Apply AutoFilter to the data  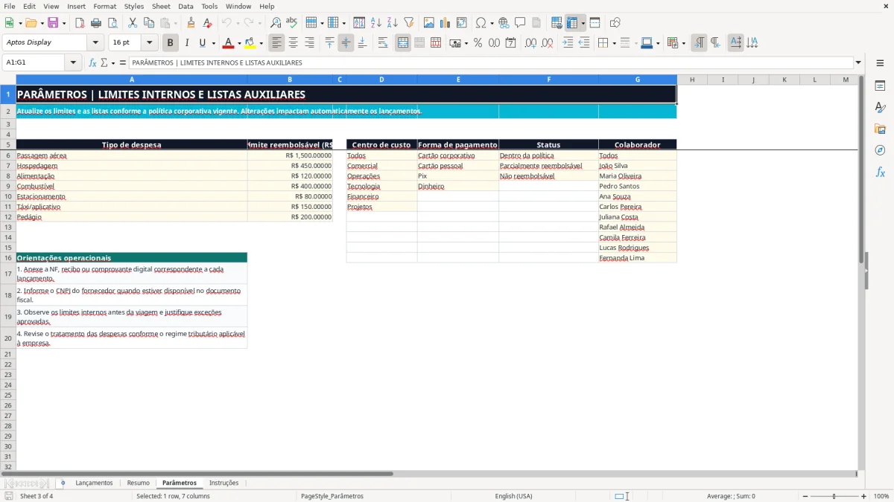tap(409, 23)
